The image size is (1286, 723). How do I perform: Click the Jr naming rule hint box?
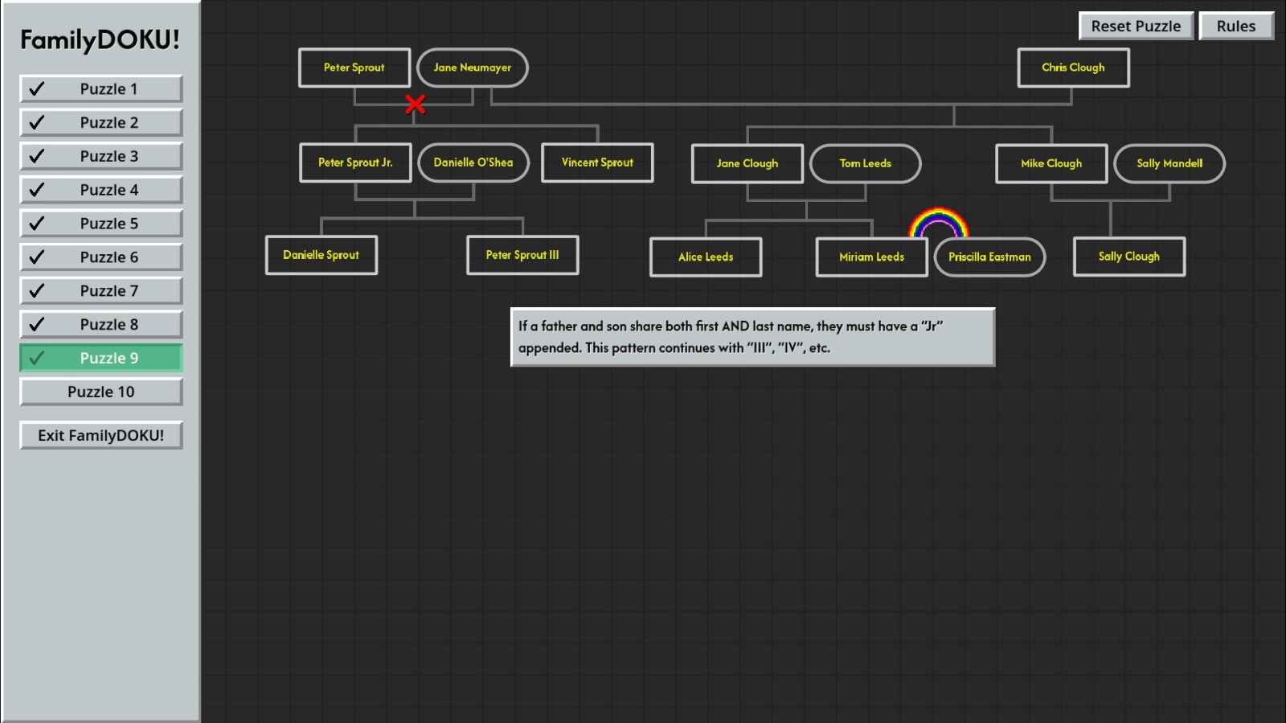[x=753, y=338]
